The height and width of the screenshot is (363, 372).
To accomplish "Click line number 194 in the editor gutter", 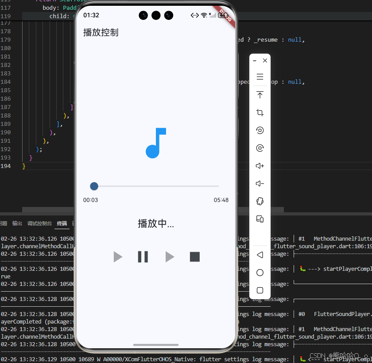I will [x=5, y=166].
